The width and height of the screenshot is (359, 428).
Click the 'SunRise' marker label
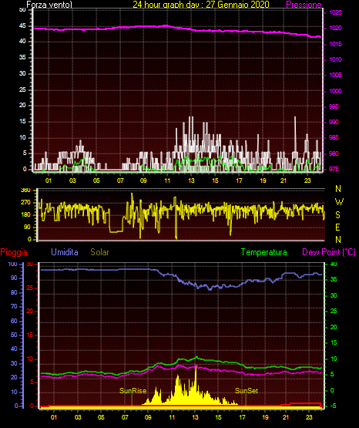(x=133, y=391)
